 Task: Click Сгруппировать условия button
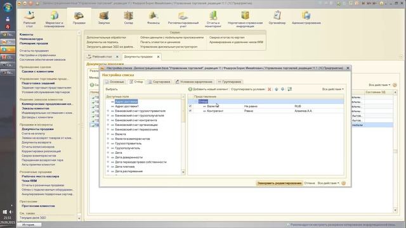[248, 89]
